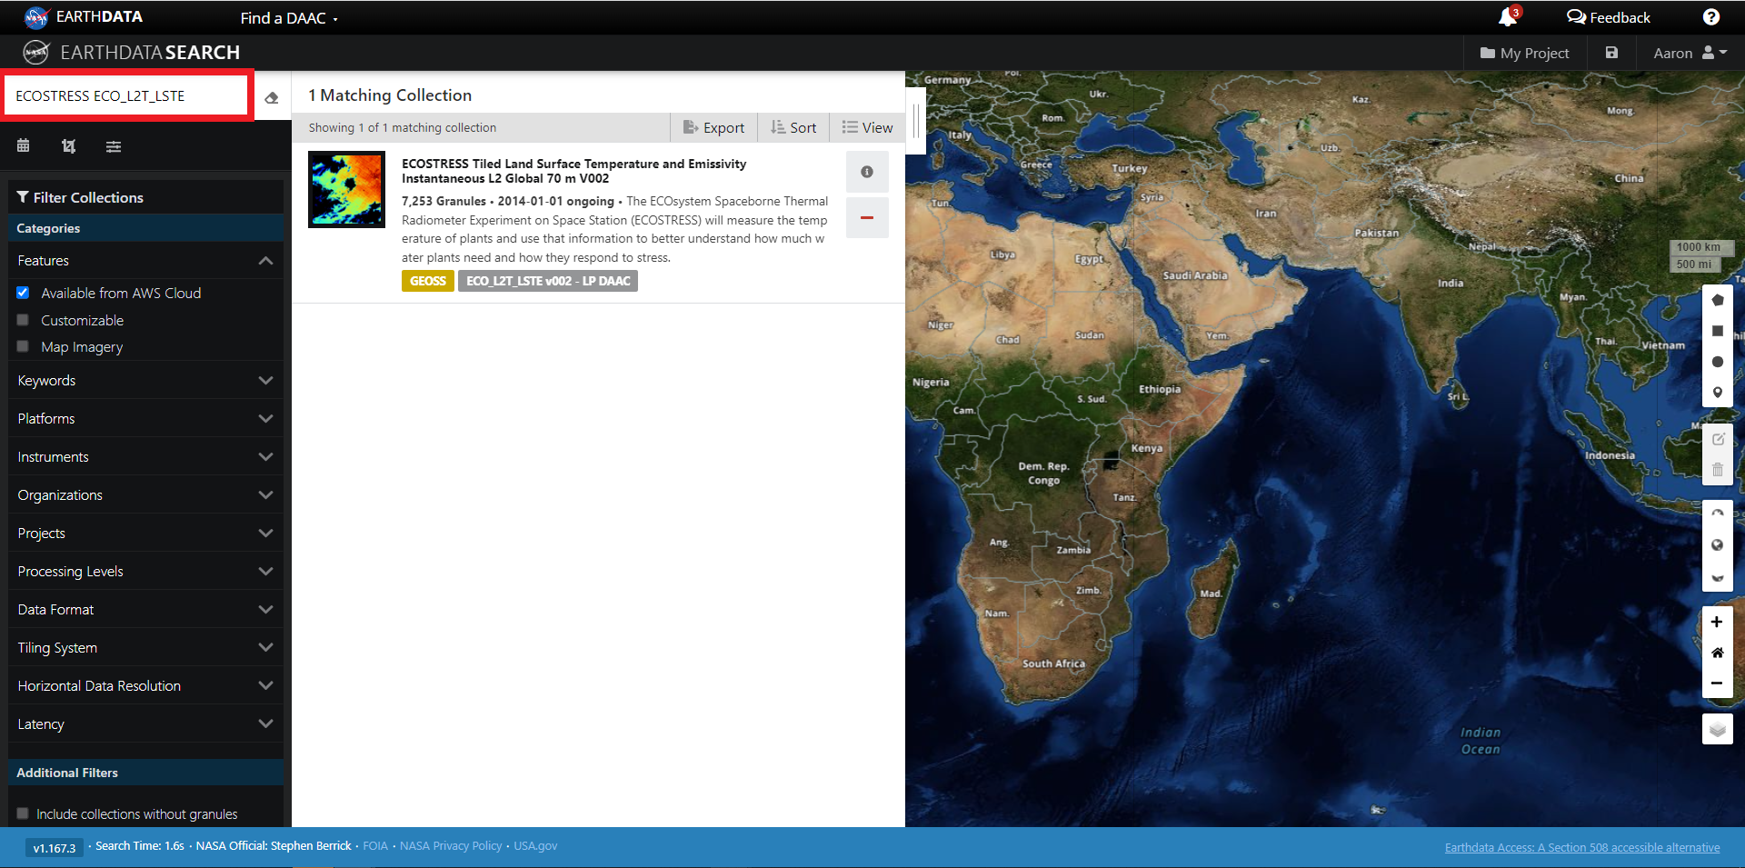Open the help question mark icon

pyautogui.click(x=1710, y=17)
